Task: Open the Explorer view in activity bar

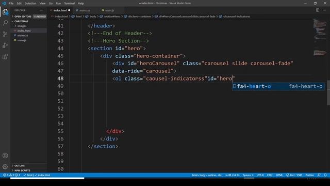Action: 5,12
